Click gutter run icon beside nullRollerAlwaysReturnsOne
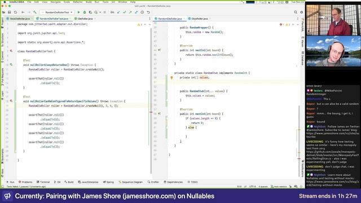Image resolution: width=361 pixels, height=203 pixels. click(11, 65)
